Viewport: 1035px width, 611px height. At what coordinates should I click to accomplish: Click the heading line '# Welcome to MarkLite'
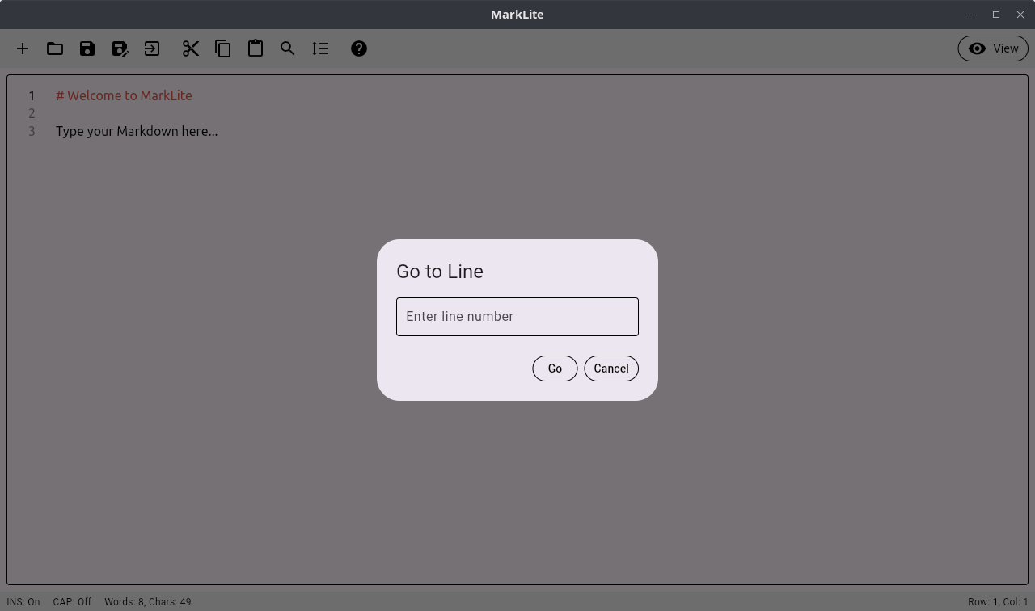pos(124,95)
